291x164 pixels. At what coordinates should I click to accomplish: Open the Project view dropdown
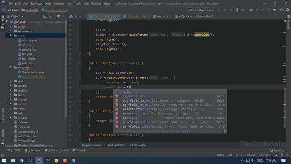[15, 16]
